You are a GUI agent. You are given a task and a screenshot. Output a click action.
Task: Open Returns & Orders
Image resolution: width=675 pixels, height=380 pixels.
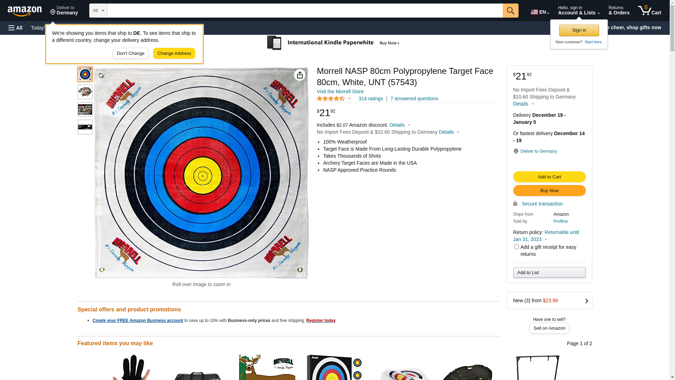coord(619,11)
